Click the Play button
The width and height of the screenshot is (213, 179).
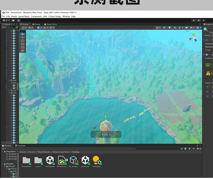coord(194,20)
